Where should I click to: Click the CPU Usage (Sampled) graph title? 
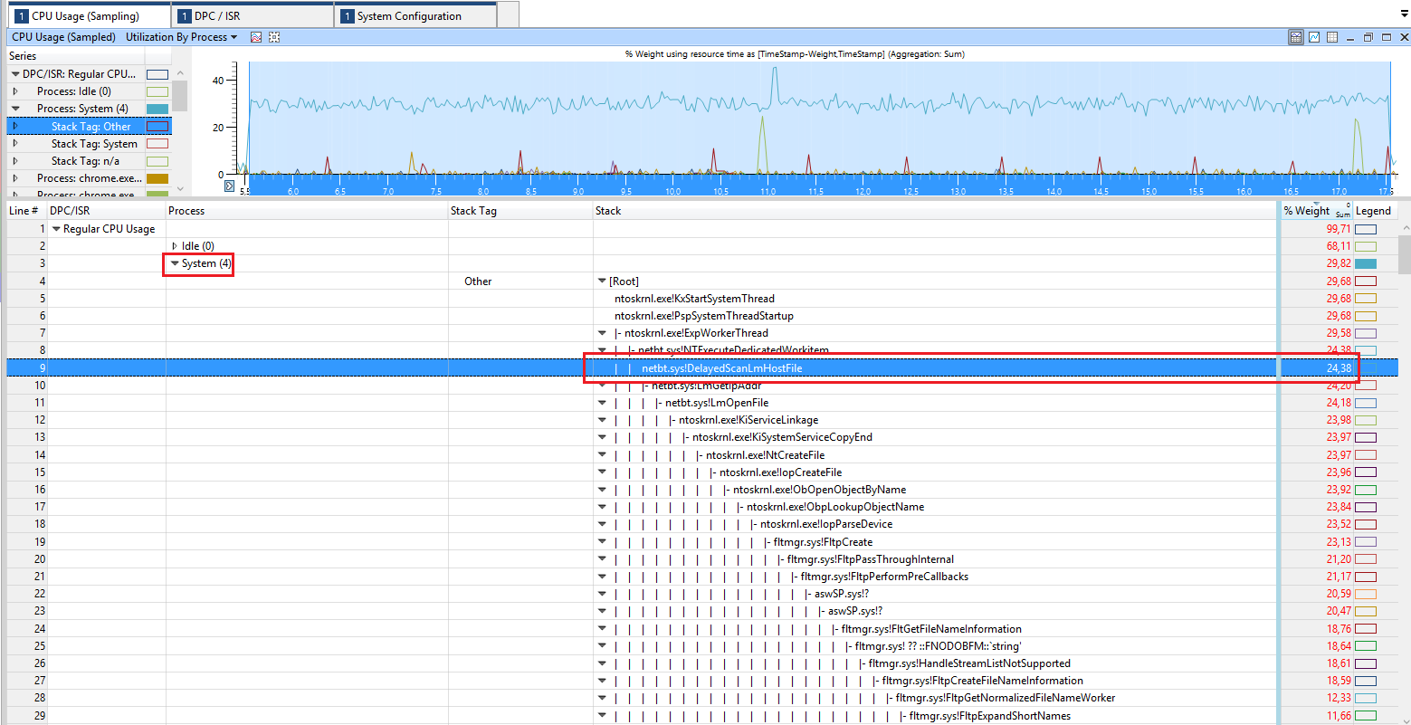pos(63,37)
